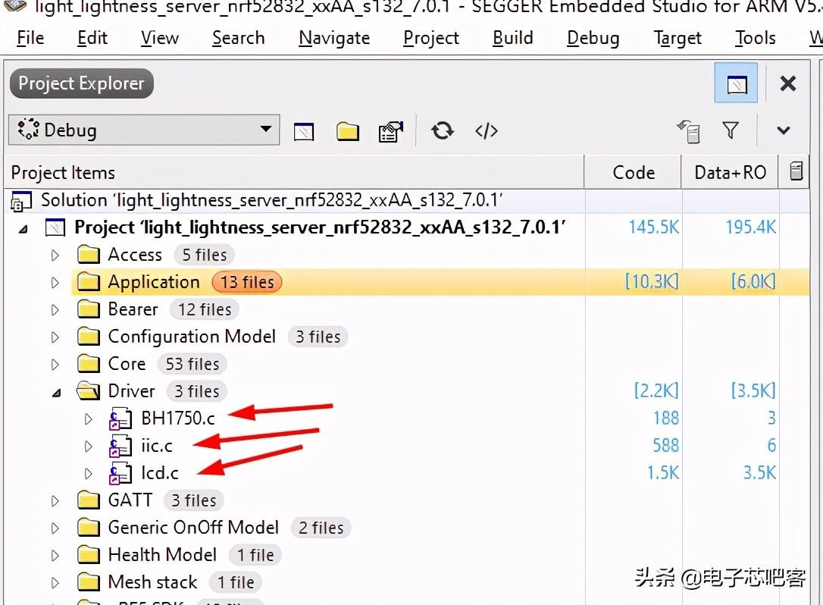Click the Solution icon
Viewport: 823px width, 605px height.
tap(21, 201)
